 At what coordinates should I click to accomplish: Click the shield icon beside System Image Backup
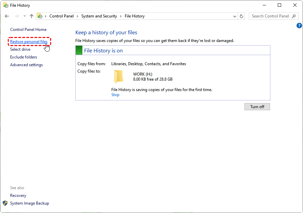(x=5, y=203)
